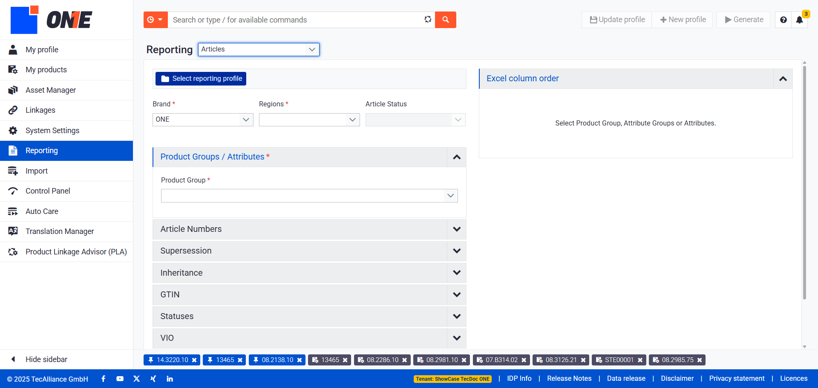Click the orange search magnifier button

point(445,20)
